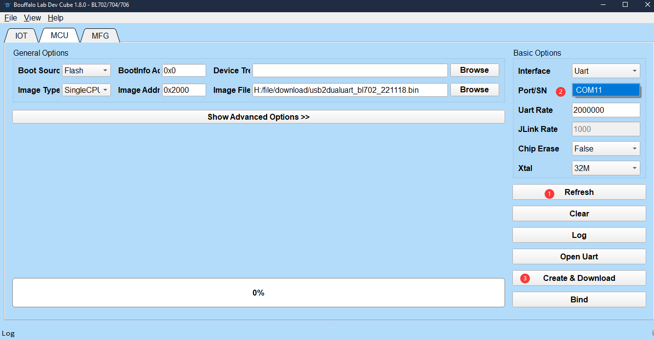Browse for a Device Tree file

[475, 70]
